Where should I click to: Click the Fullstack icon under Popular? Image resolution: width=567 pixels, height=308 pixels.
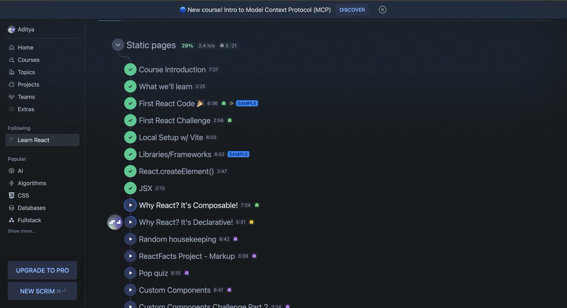12,220
